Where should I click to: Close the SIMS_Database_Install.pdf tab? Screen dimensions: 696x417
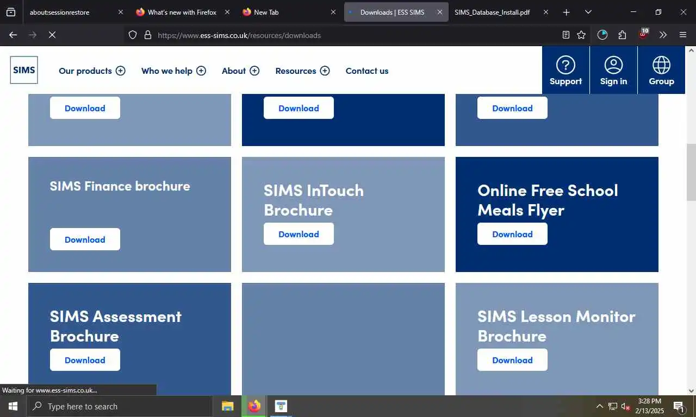tap(546, 12)
